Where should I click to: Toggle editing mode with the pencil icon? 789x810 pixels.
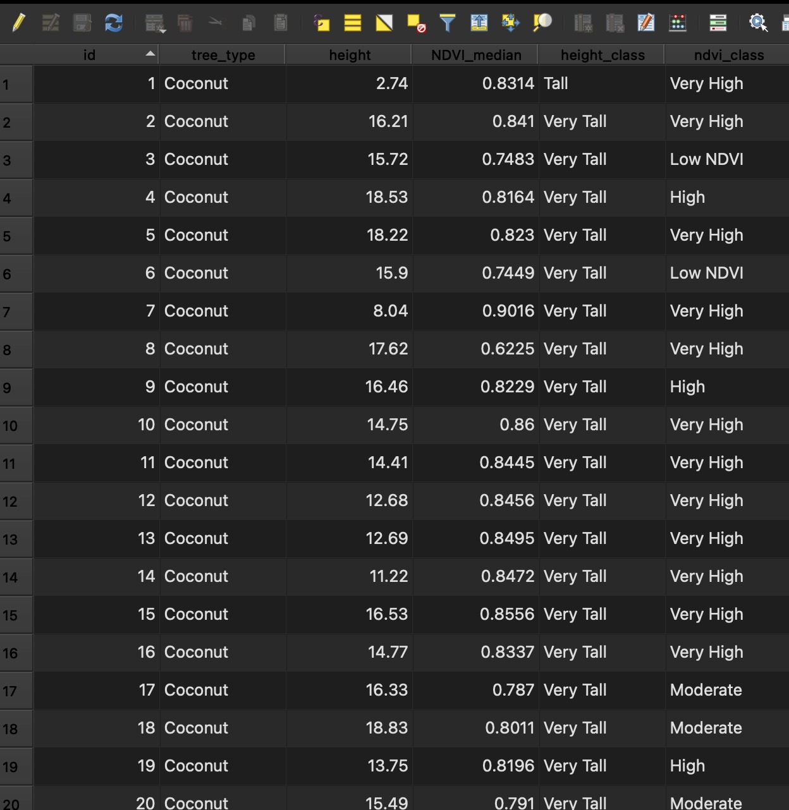[x=19, y=23]
